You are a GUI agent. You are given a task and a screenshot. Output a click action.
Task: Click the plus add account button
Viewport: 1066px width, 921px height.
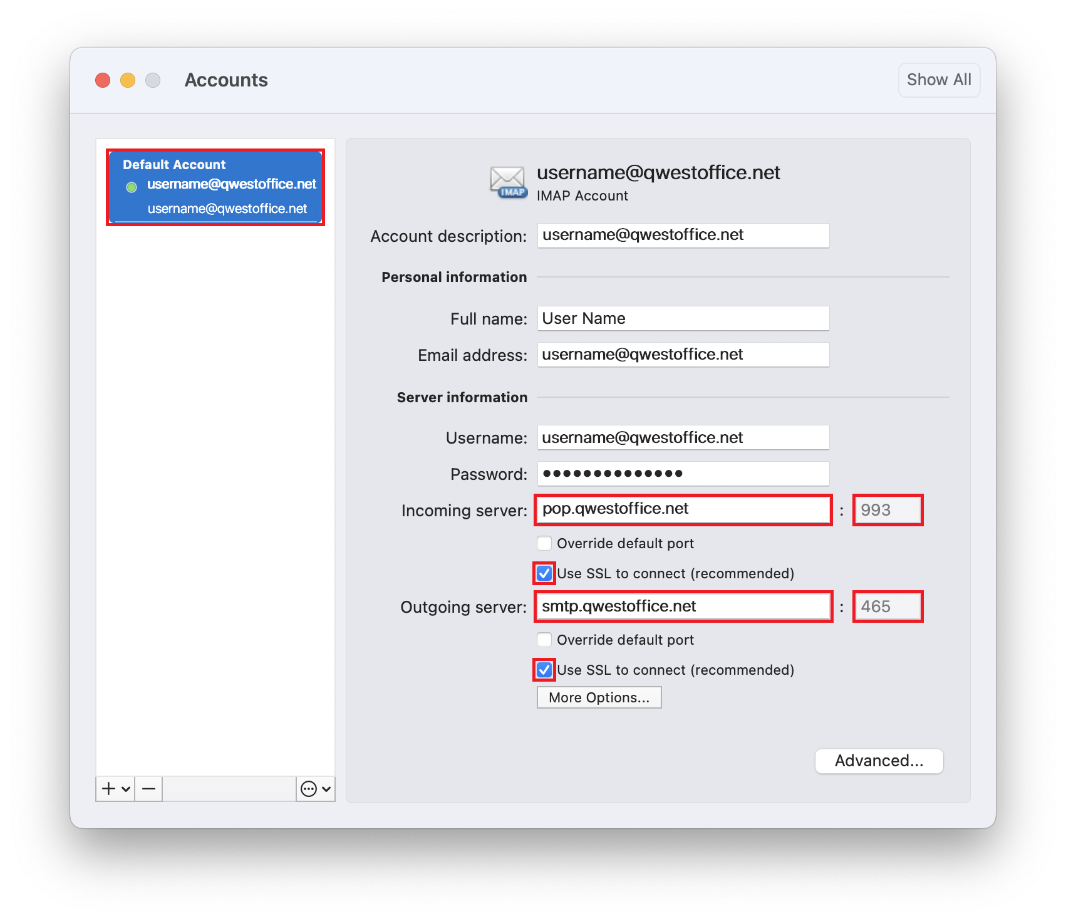coord(109,789)
